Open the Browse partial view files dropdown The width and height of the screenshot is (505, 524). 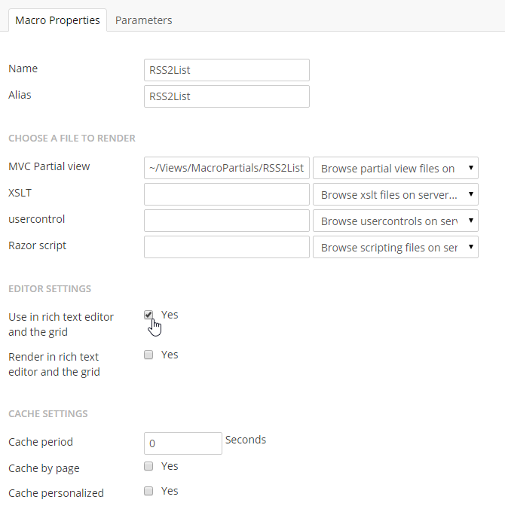click(x=395, y=168)
